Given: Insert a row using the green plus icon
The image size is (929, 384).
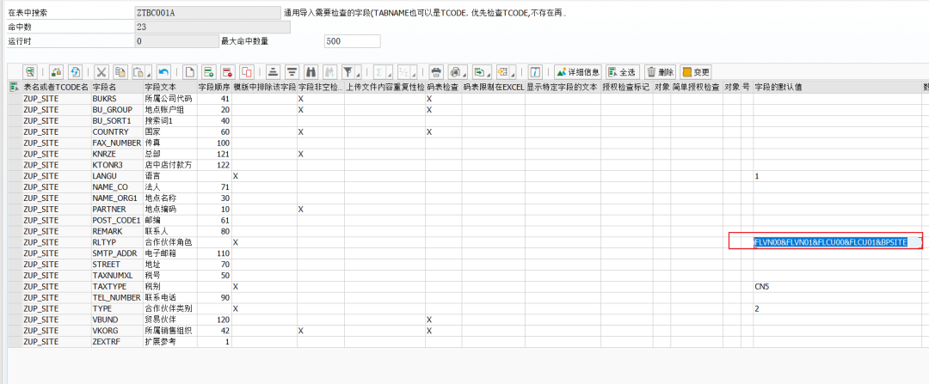Looking at the screenshot, I should tap(208, 72).
